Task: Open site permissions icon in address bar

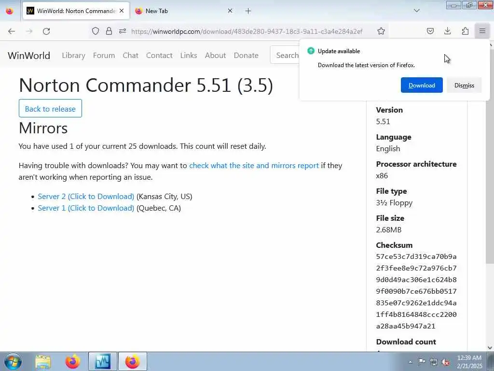Action: tap(123, 31)
